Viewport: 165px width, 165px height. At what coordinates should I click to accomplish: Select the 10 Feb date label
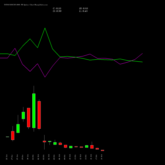(x=70, y=157)
